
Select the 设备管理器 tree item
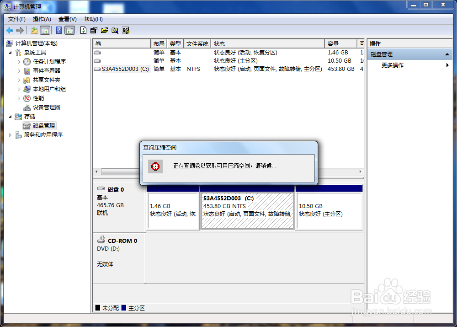[47, 107]
